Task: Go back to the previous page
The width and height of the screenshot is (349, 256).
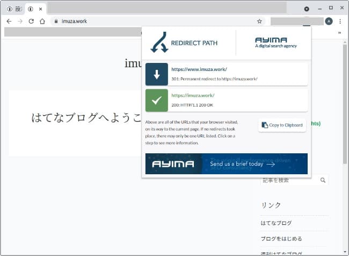Action: 9,21
